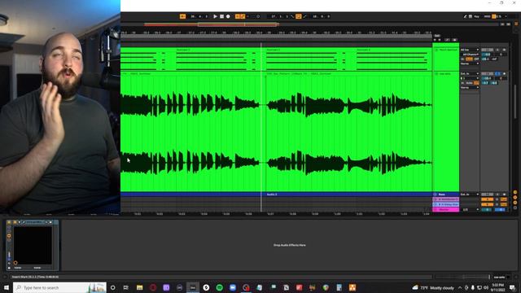Toggle the return track A activator button

pos(487,199)
